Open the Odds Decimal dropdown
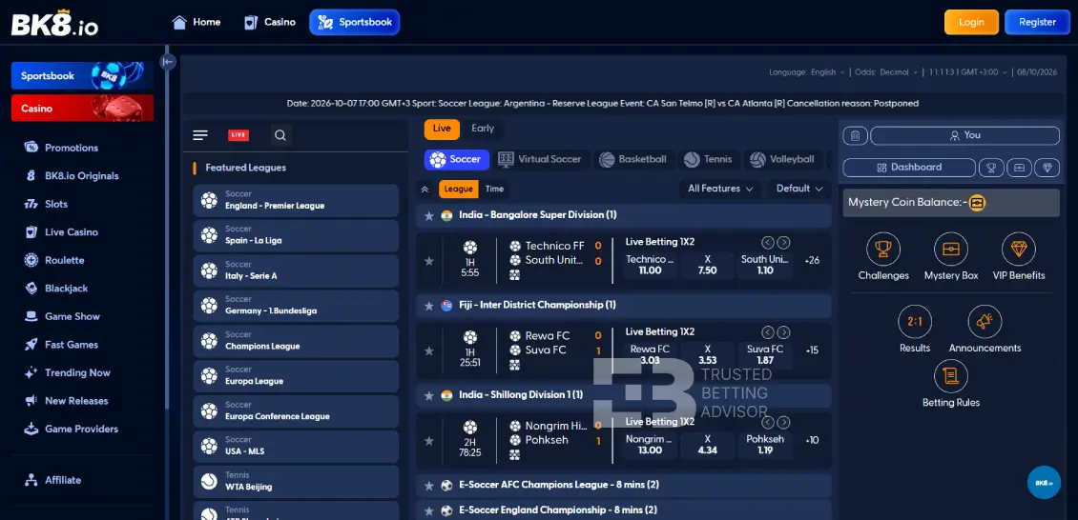The height and width of the screenshot is (520, 1078). click(886, 72)
